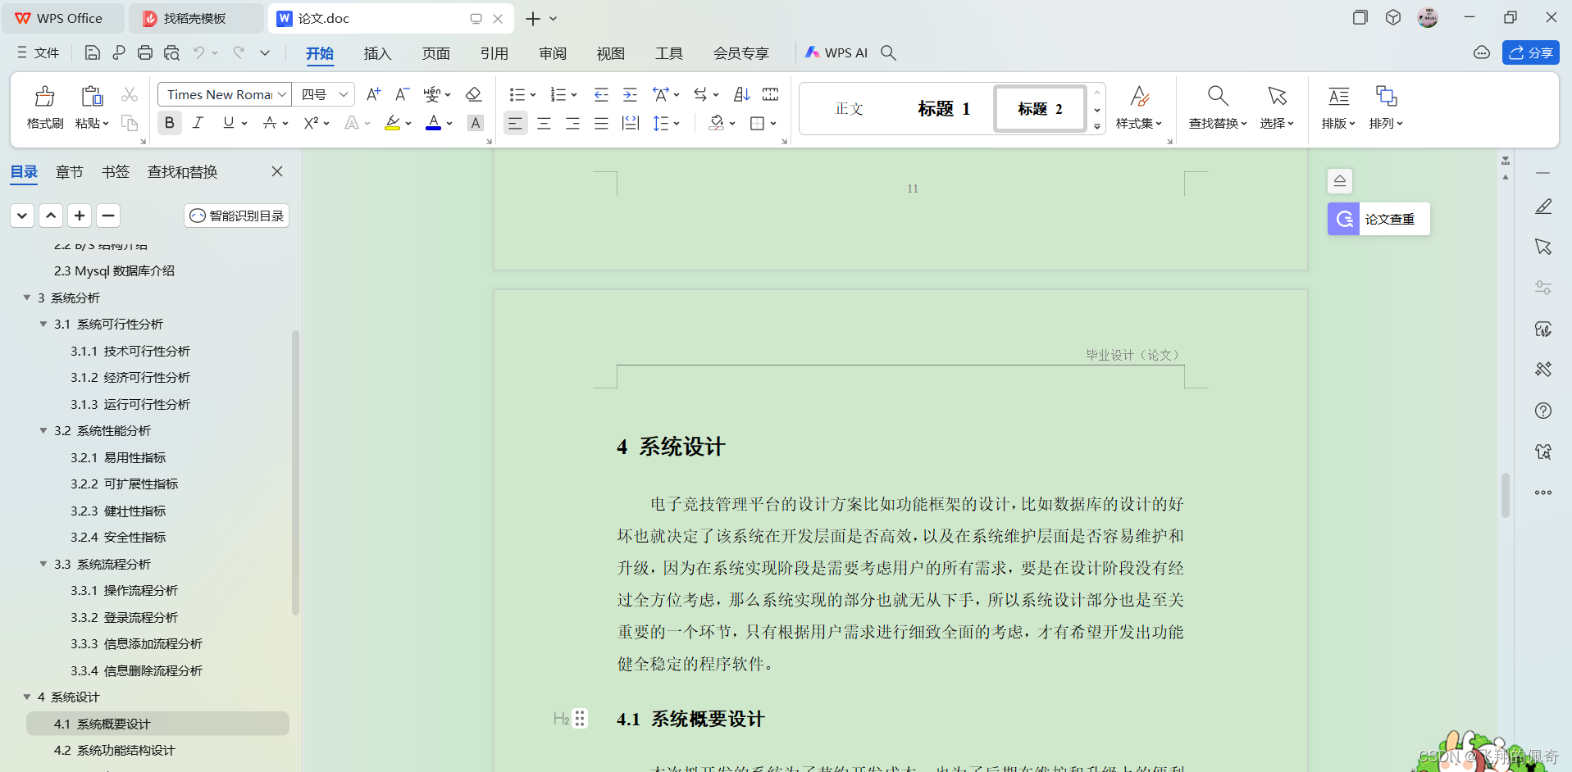The image size is (1572, 772).
Task: Open the Find and Replace (查找替换) tool
Action: click(x=1218, y=107)
